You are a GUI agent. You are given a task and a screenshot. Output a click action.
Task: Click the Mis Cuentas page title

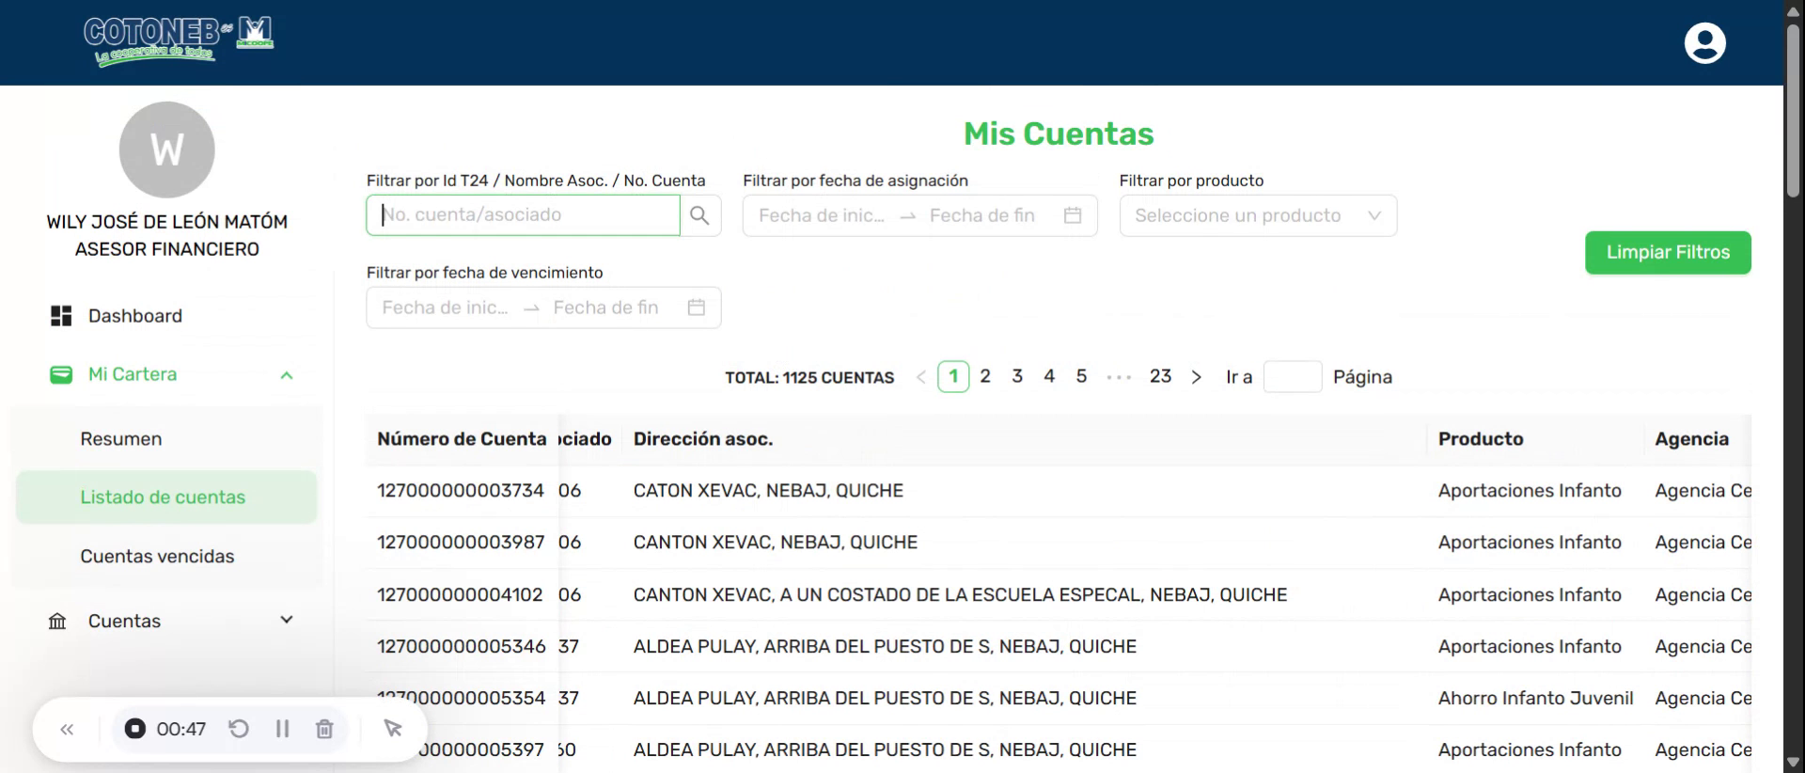tap(1059, 134)
